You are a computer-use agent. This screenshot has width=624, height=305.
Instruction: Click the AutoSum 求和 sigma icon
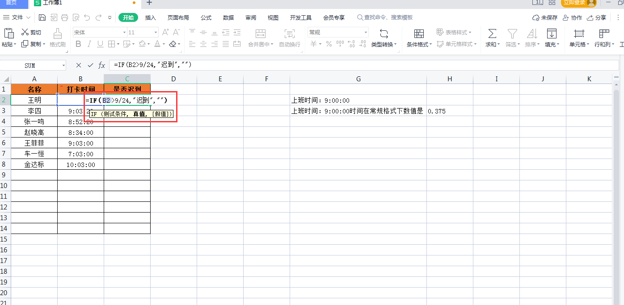492,33
